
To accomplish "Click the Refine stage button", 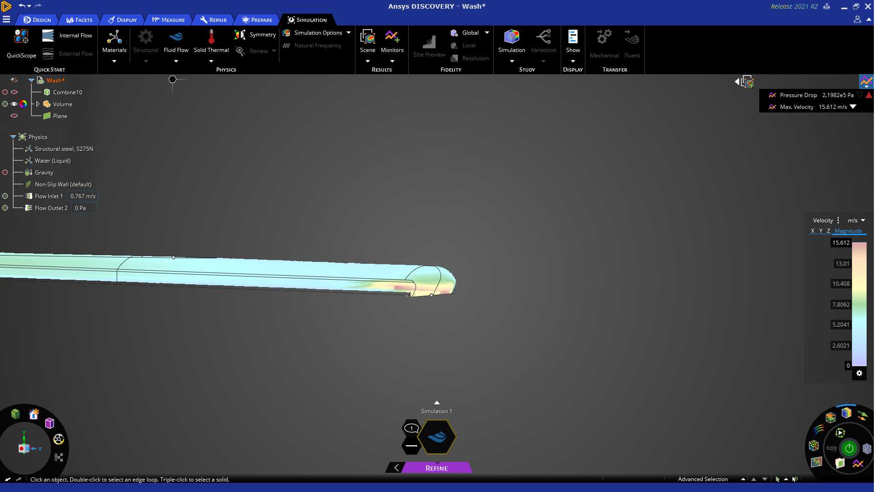I will (436, 468).
